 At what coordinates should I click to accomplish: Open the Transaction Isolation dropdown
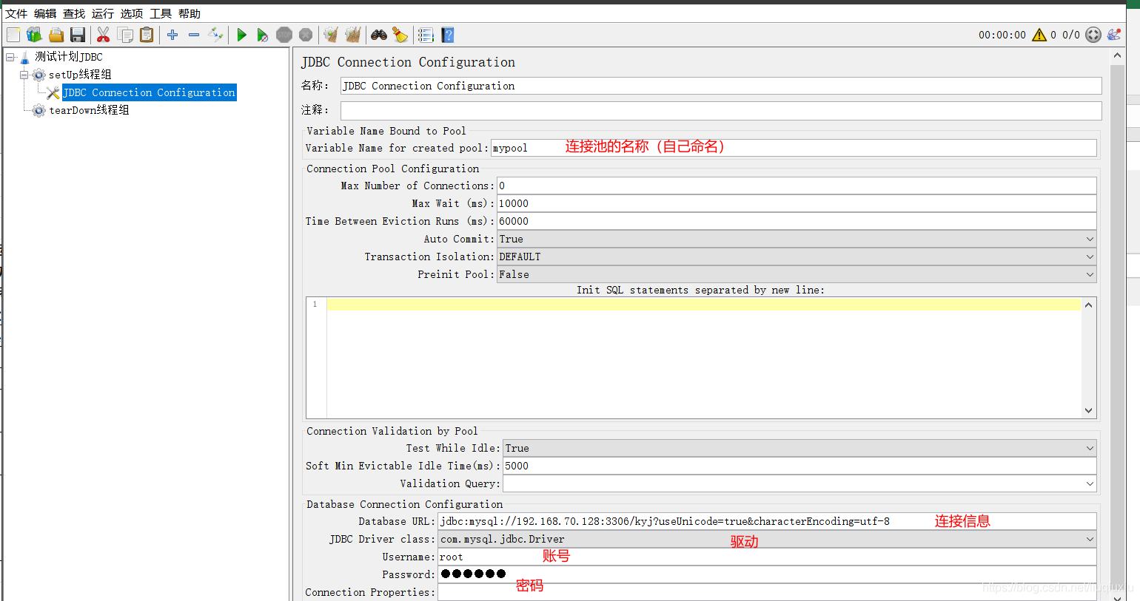pyautogui.click(x=797, y=257)
